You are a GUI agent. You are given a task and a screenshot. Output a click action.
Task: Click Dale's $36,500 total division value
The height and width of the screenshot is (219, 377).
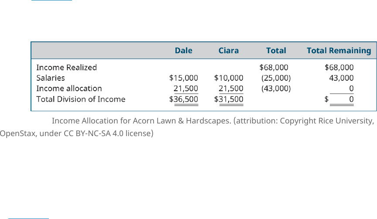pyautogui.click(x=183, y=99)
